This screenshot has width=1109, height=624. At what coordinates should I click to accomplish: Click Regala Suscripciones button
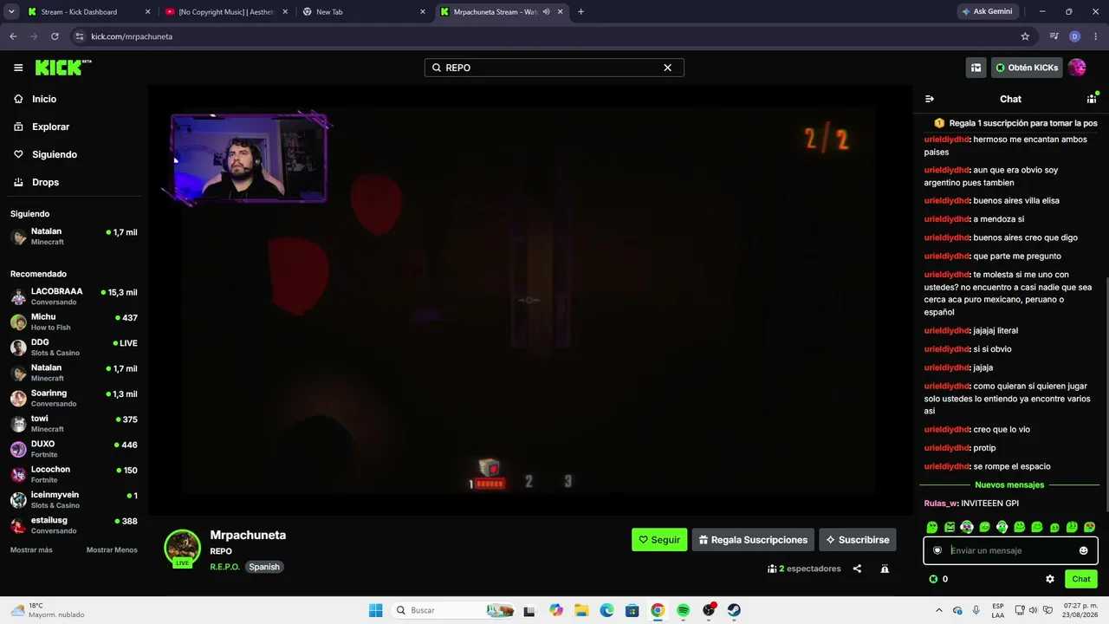pyautogui.click(x=753, y=540)
